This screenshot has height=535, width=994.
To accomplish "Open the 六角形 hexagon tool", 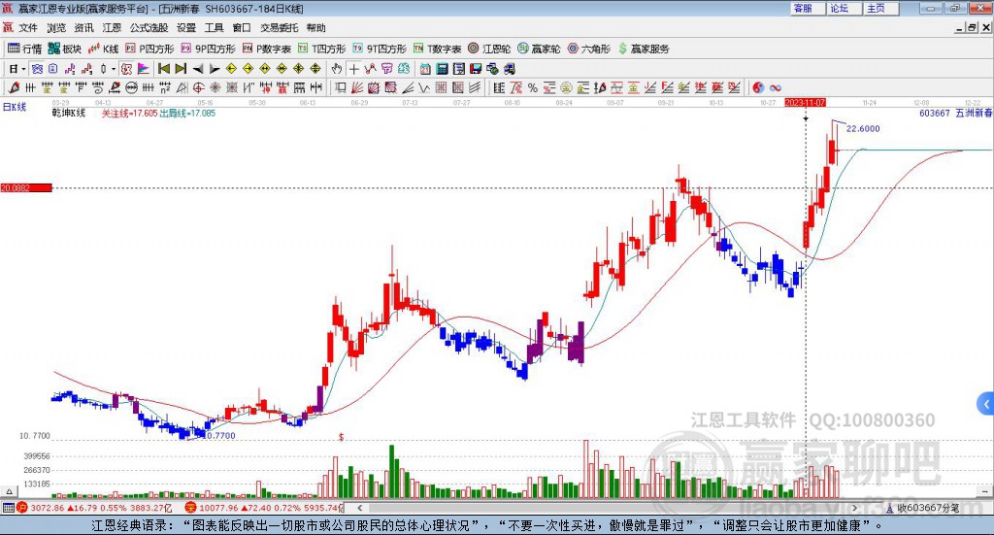I will (589, 49).
